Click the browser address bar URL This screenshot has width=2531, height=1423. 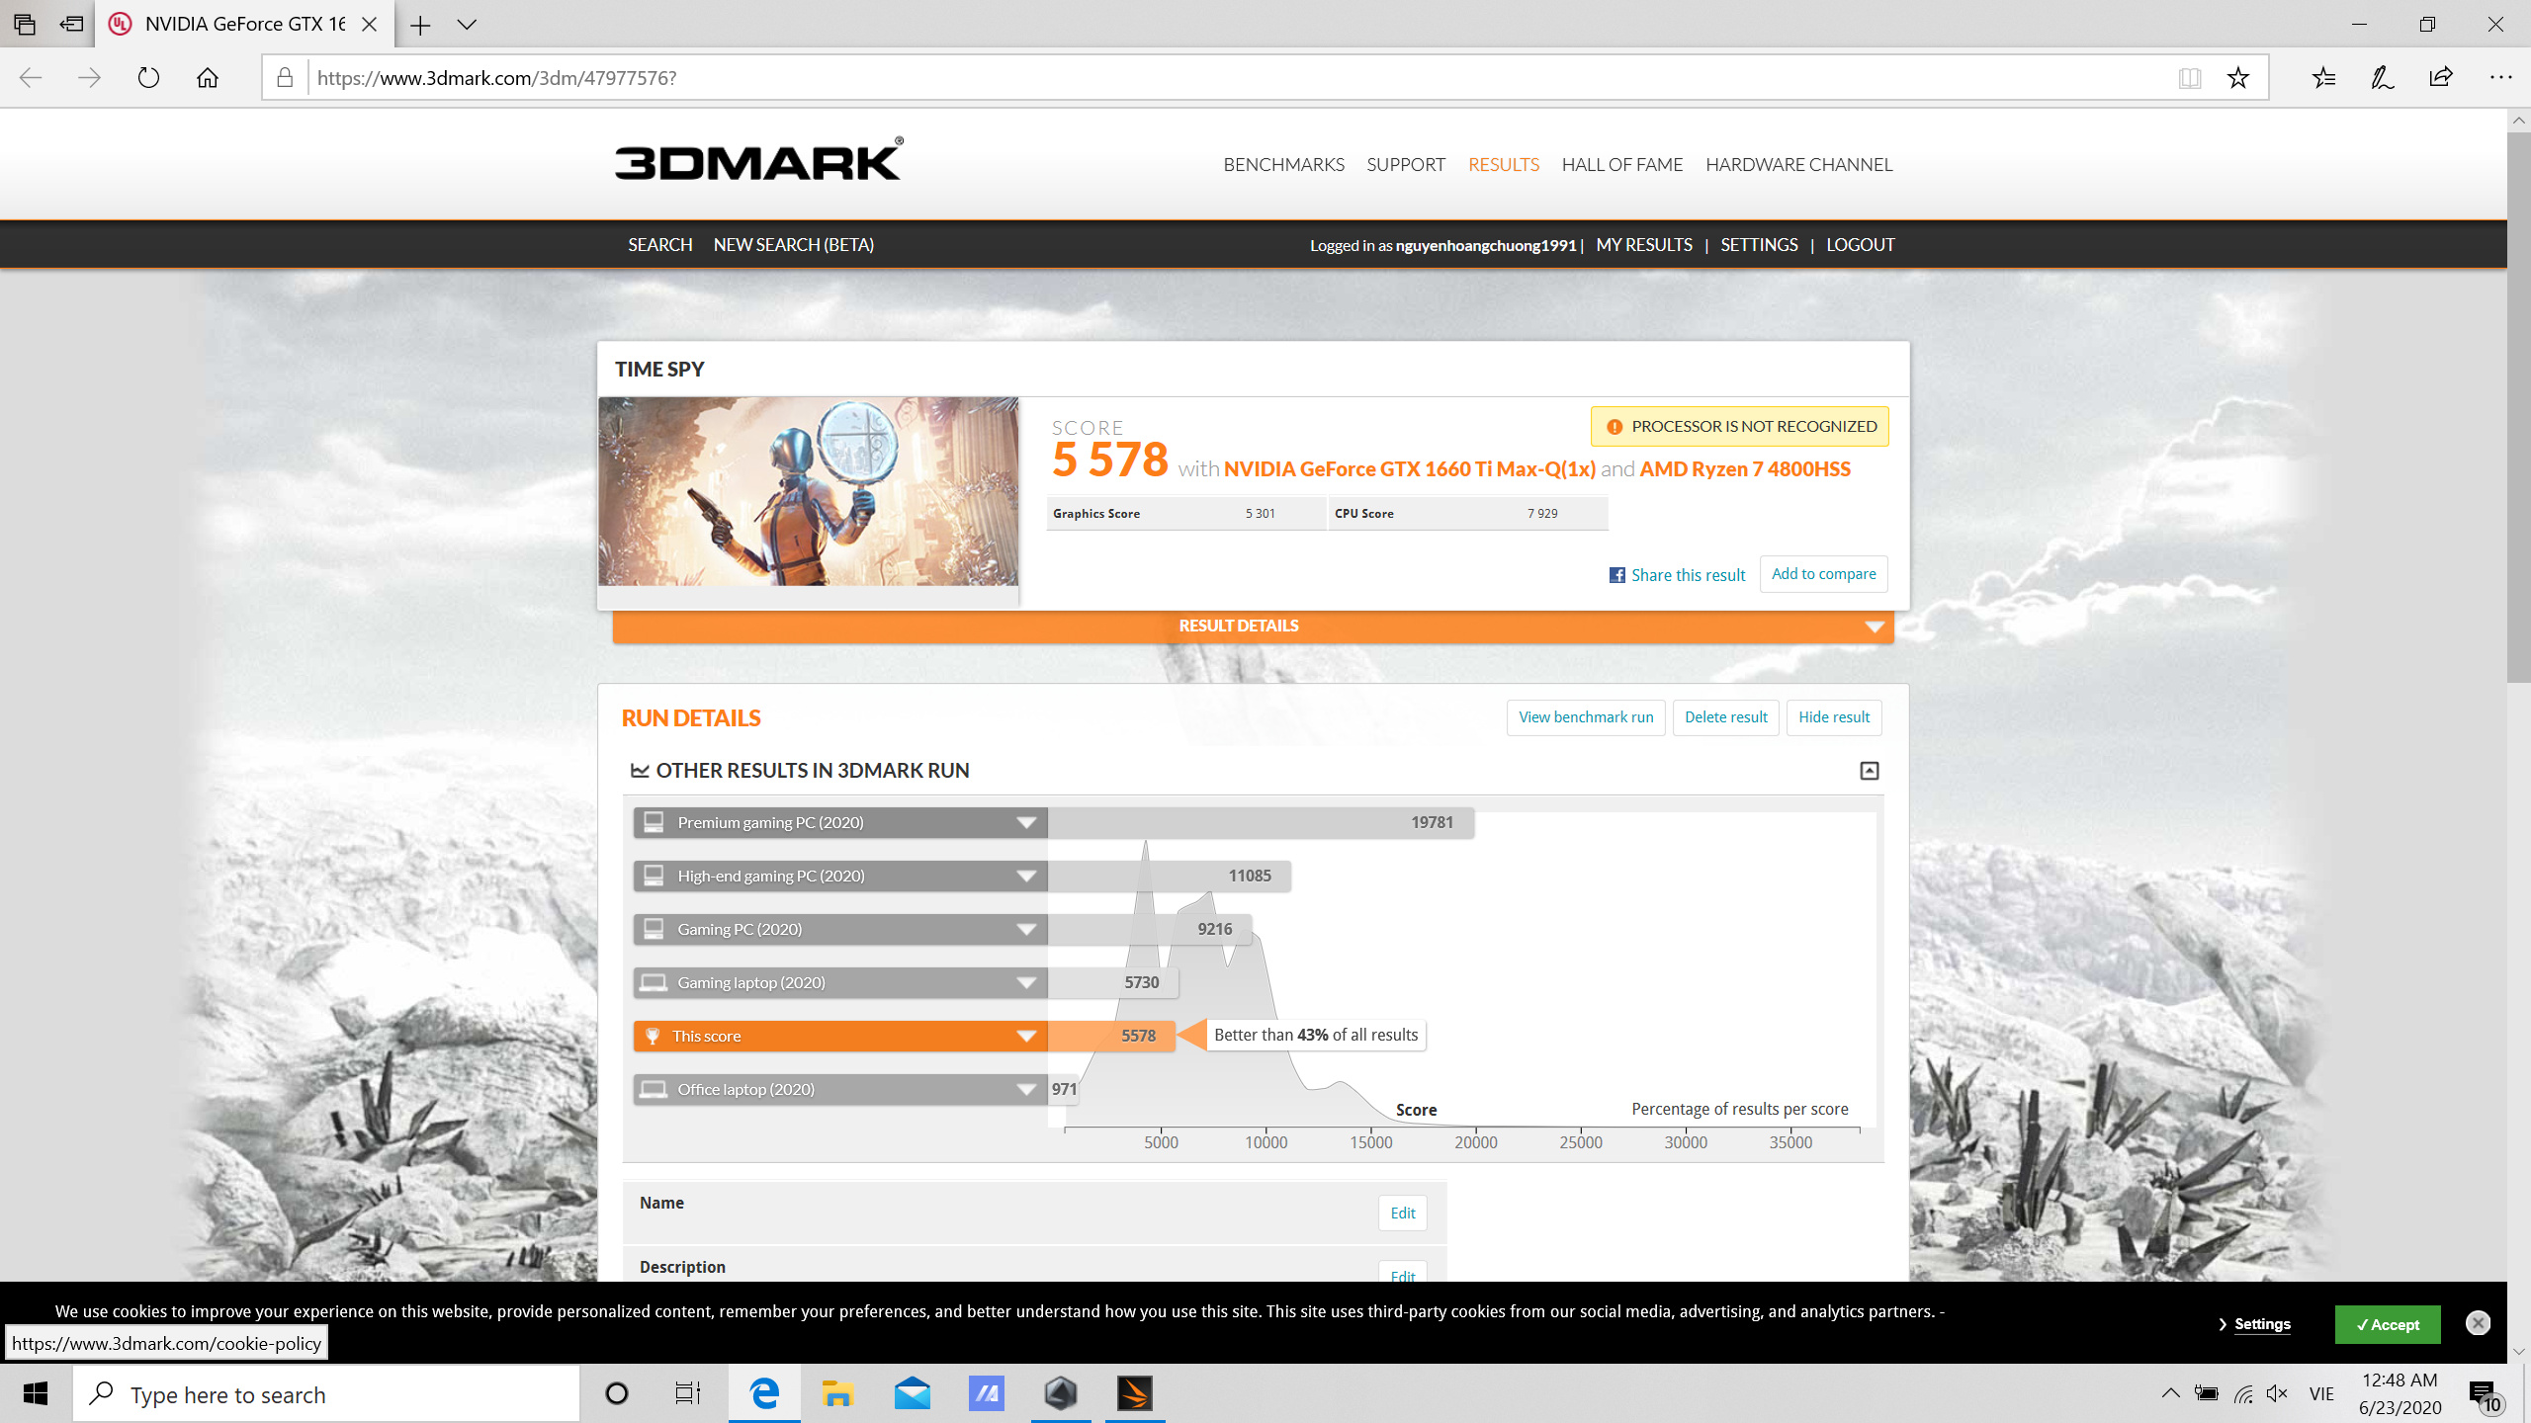point(496,78)
